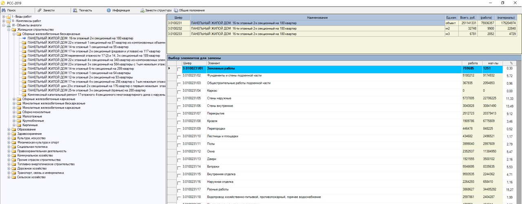The image size is (522, 204).
Task: Click the paperclip Занести icon
Action: coord(40,10)
